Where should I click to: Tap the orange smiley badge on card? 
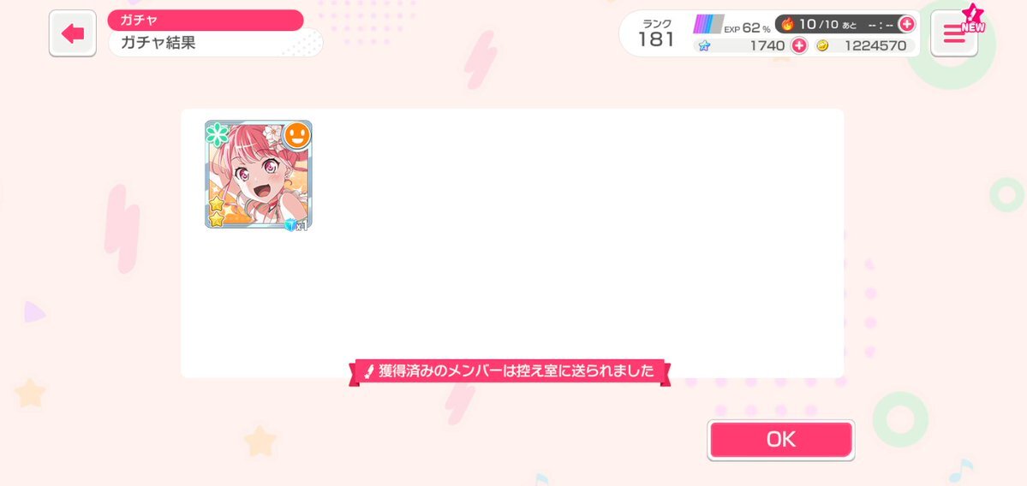coord(297,134)
